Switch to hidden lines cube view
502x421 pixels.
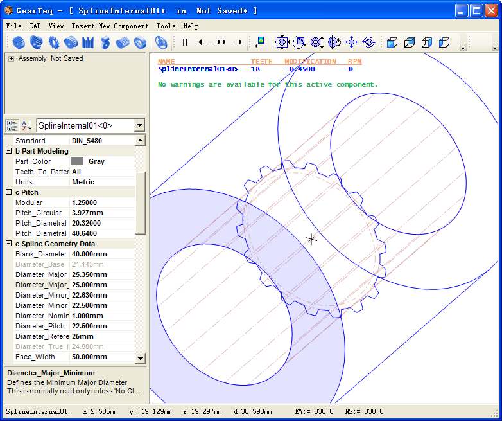[x=427, y=42]
